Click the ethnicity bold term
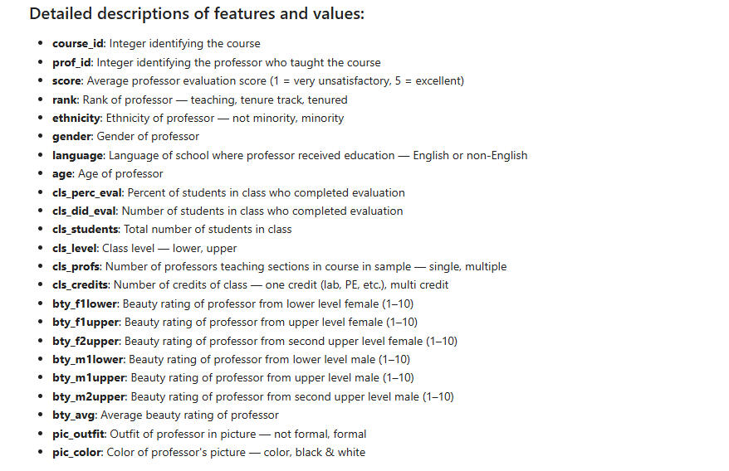The image size is (729, 471). tap(76, 118)
